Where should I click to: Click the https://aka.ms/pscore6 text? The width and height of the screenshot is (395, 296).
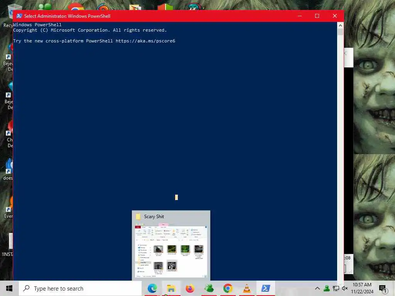point(145,41)
